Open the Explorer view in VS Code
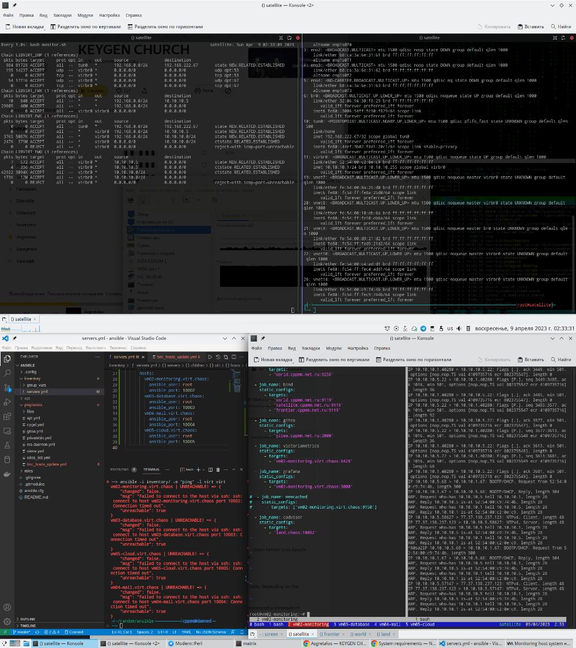This screenshot has height=648, width=576. coord(7,359)
